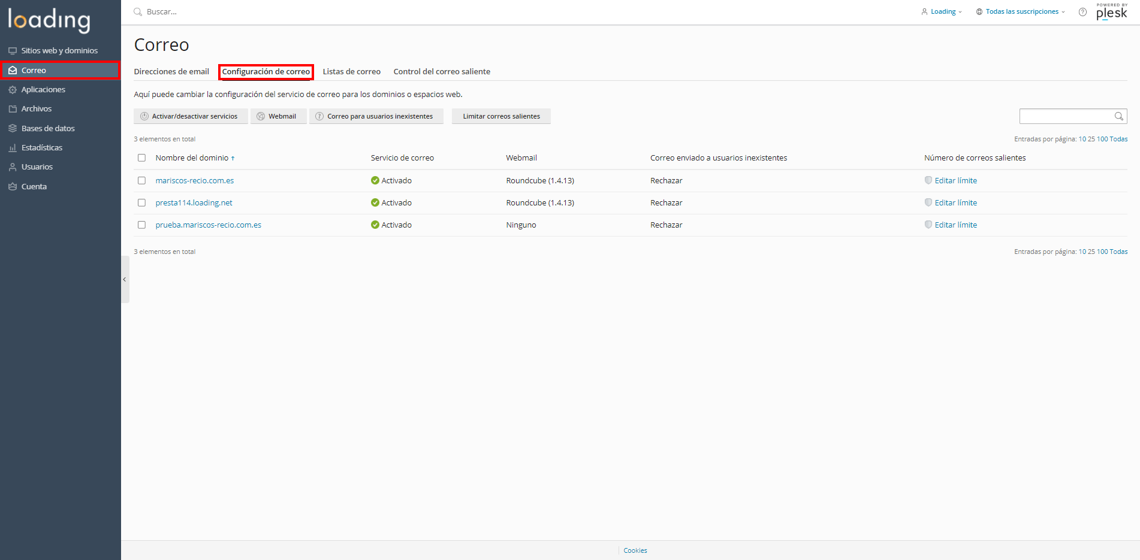Click Correo para usuarios inexistentes button

pyautogui.click(x=376, y=116)
